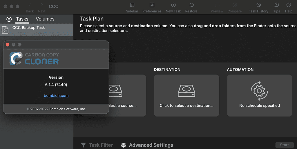Viewport: 297px width, 149px height.
Task: Open the bombich.com link
Action: [x=56, y=96]
